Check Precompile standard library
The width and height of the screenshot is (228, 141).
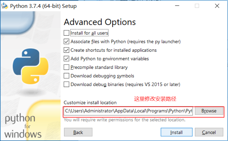pyautogui.click(x=67, y=67)
